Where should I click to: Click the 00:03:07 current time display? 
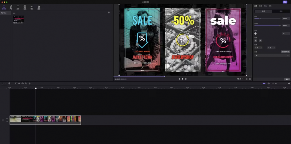[x=117, y=79]
